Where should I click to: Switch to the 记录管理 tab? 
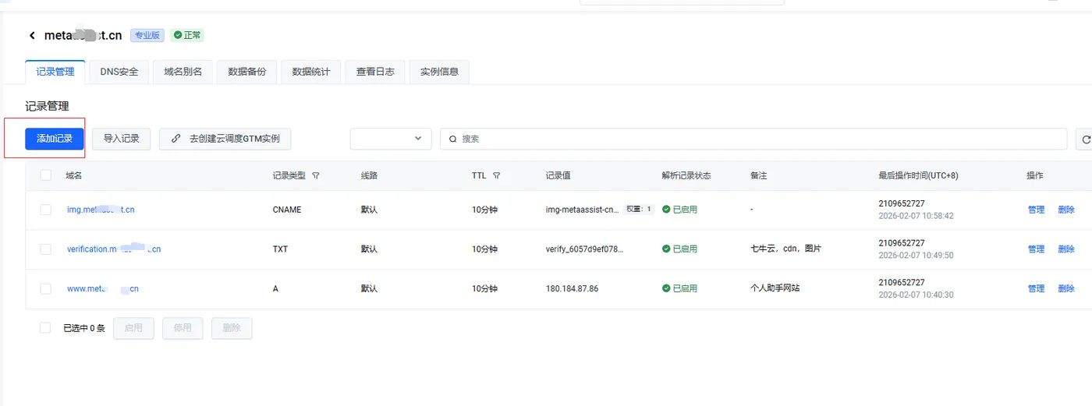(55, 72)
